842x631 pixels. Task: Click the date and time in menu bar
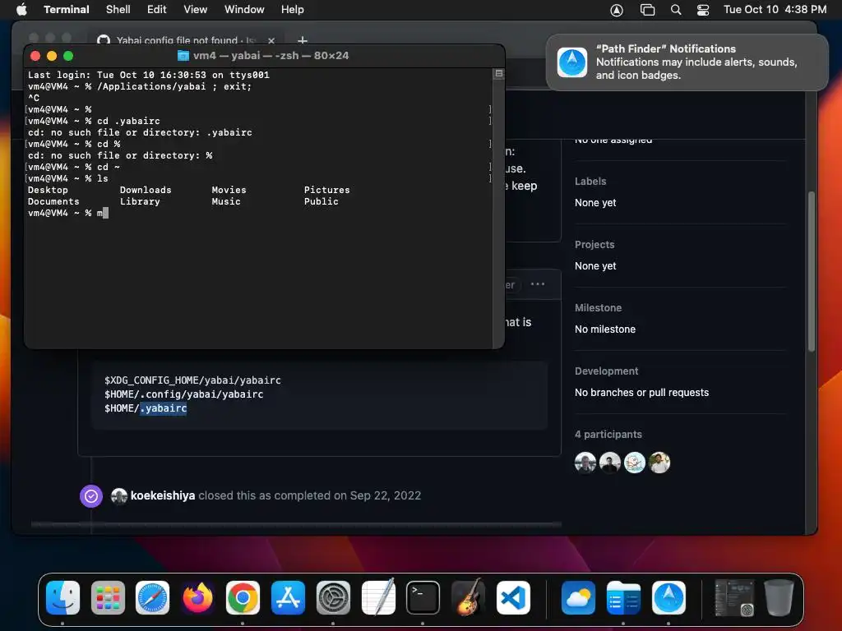click(775, 9)
